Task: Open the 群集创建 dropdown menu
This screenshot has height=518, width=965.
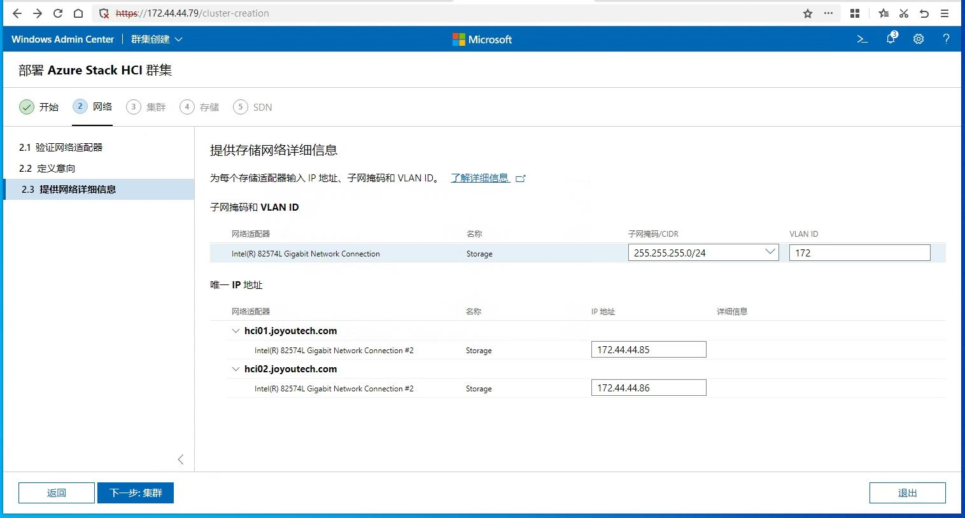Action: (157, 39)
